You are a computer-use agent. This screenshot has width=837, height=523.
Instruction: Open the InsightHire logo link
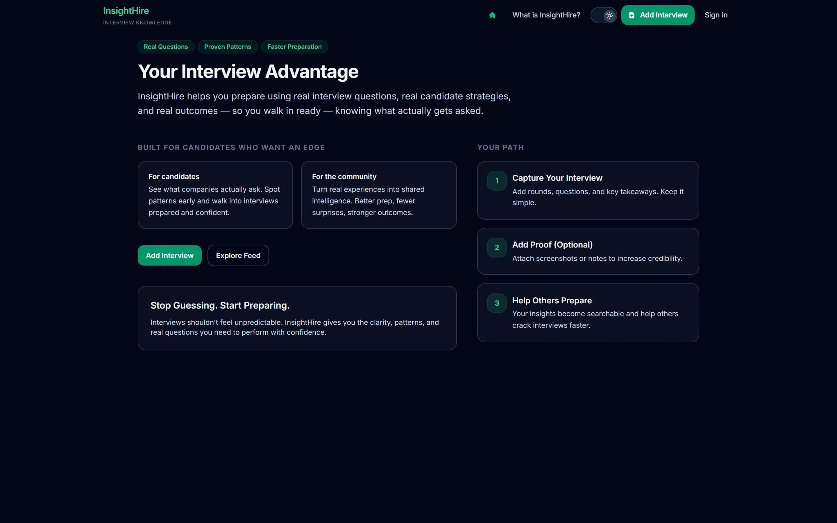point(126,11)
